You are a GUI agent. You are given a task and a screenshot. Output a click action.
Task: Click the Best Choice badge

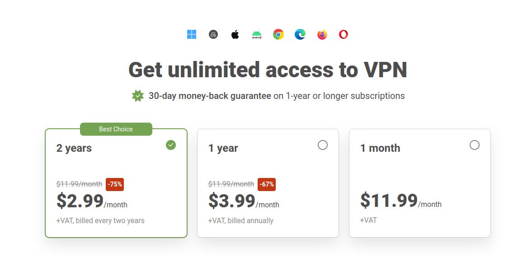pyautogui.click(x=116, y=129)
